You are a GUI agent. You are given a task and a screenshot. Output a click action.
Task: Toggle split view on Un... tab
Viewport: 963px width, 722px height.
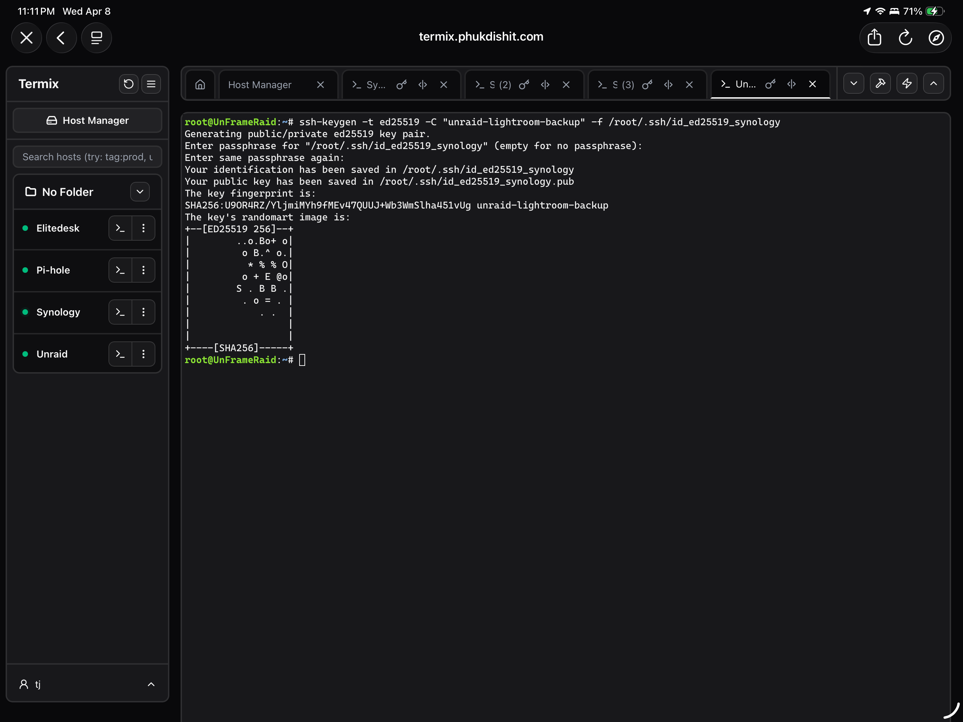tap(792, 84)
